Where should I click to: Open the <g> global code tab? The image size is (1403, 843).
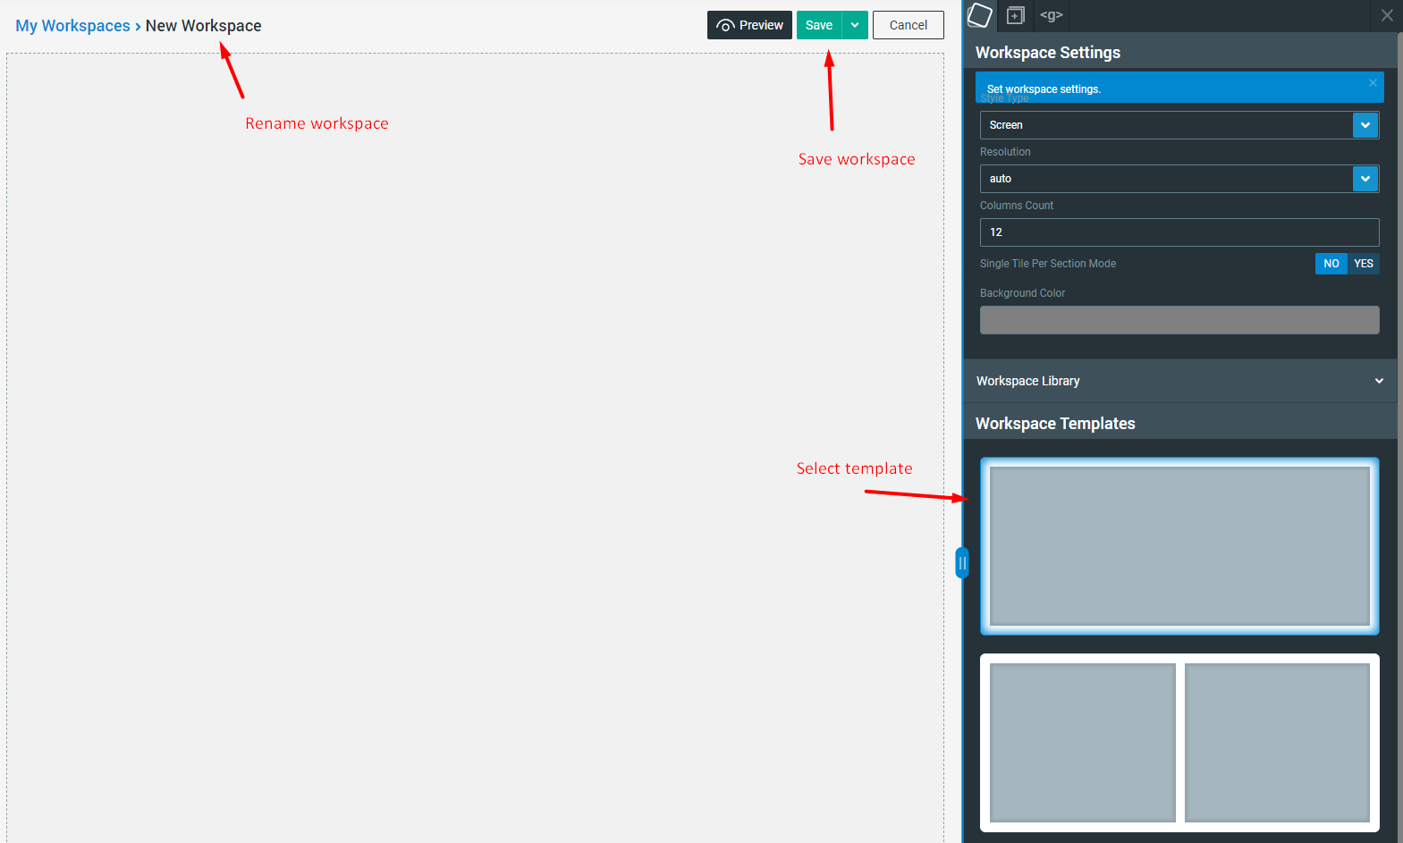point(1051,15)
